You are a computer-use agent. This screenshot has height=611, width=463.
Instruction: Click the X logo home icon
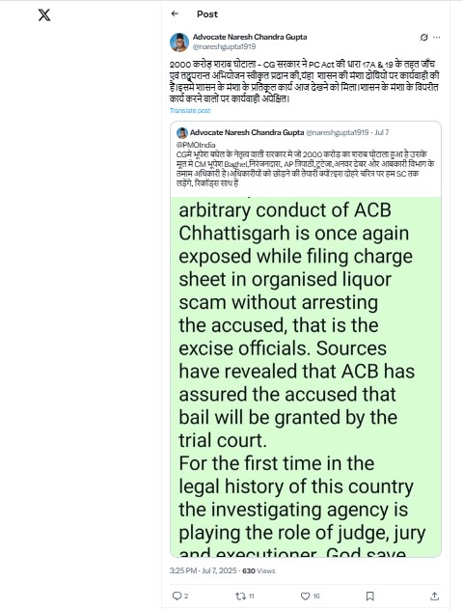[x=44, y=15]
